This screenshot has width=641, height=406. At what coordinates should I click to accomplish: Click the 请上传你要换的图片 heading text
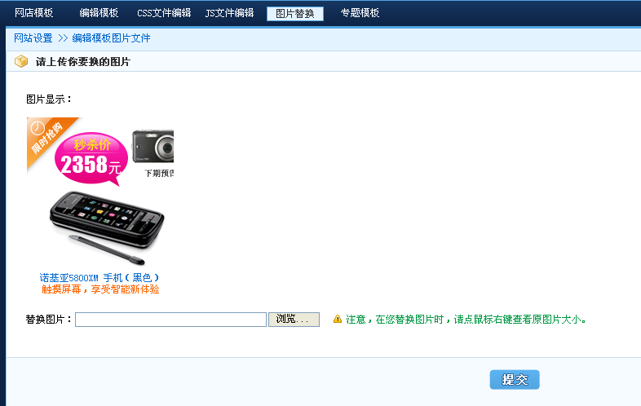coord(83,62)
